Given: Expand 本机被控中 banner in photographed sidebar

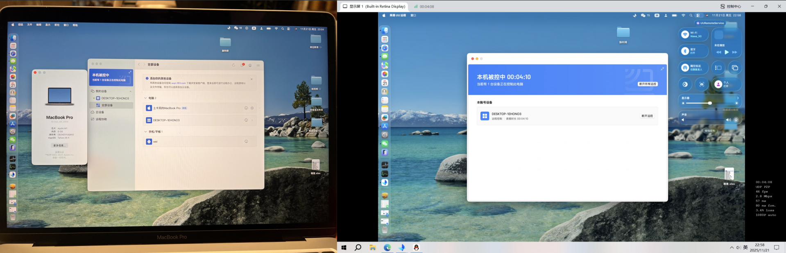Looking at the screenshot, I should pos(130,72).
